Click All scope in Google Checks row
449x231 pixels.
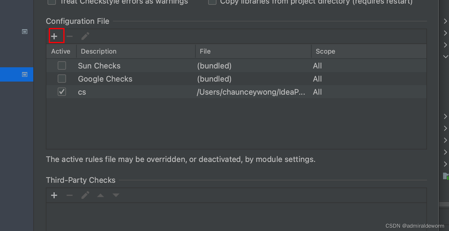coord(317,79)
